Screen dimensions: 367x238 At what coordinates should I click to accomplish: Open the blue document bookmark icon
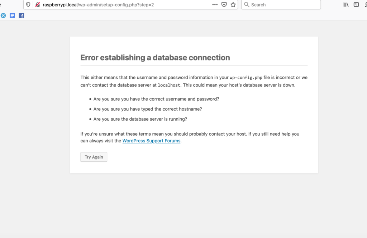tap(13, 16)
